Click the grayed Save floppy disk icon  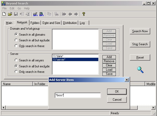point(16,14)
